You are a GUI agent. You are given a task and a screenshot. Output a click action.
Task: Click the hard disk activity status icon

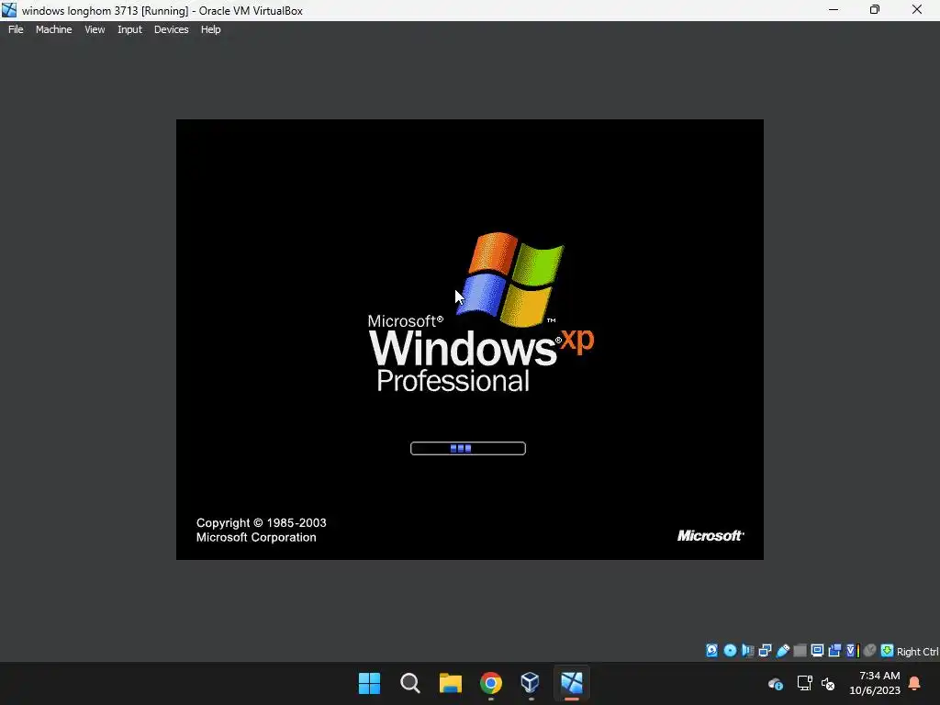point(711,651)
